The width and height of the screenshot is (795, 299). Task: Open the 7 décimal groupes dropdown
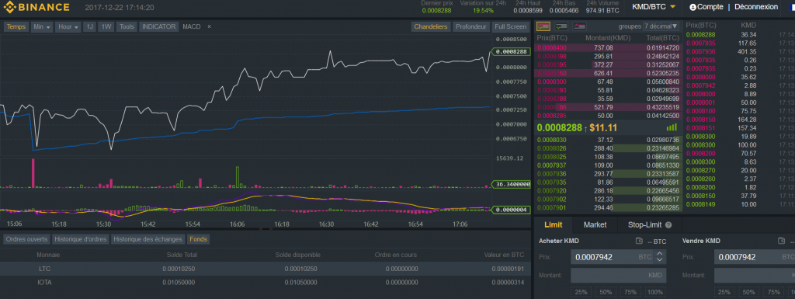661,26
